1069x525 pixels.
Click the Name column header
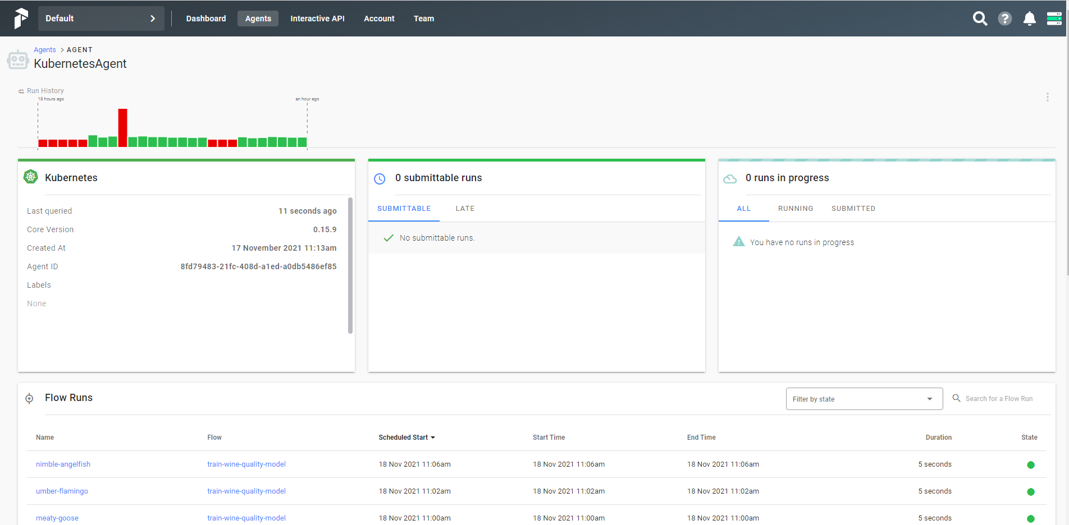tap(45, 437)
